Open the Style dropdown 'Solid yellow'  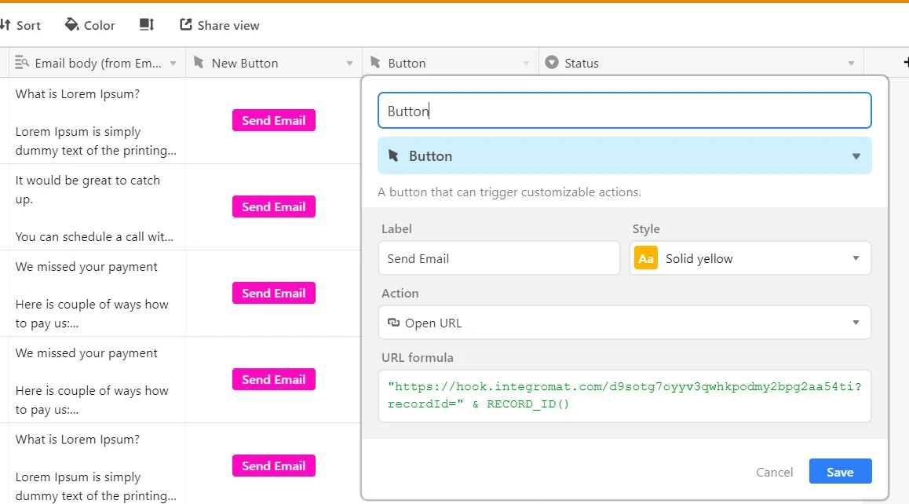[750, 258]
